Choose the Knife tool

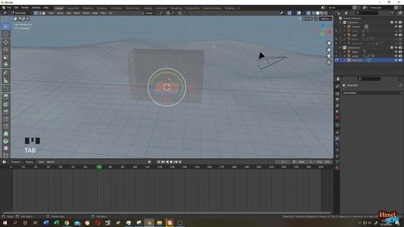[6, 126]
